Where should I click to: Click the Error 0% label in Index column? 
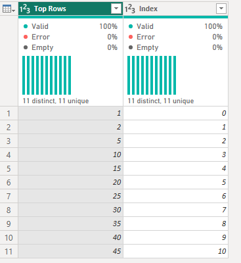point(175,37)
